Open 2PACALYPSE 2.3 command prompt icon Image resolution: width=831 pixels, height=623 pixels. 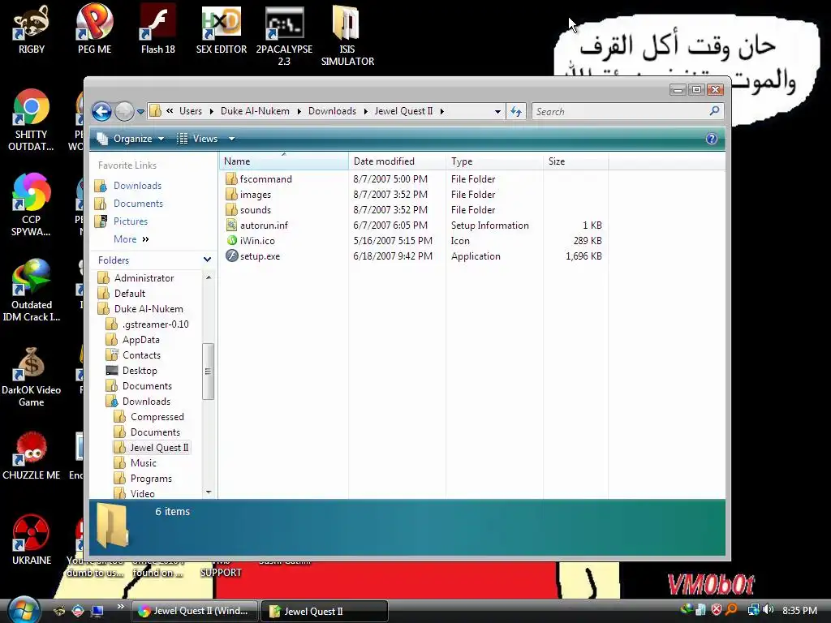pos(284,35)
